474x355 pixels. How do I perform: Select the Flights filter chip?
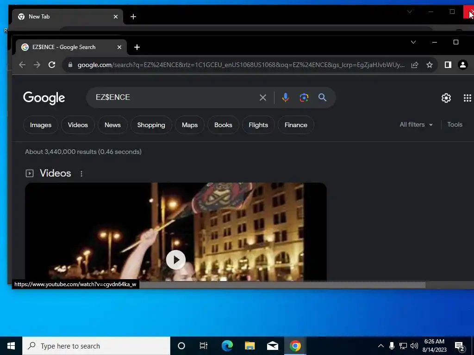click(258, 125)
